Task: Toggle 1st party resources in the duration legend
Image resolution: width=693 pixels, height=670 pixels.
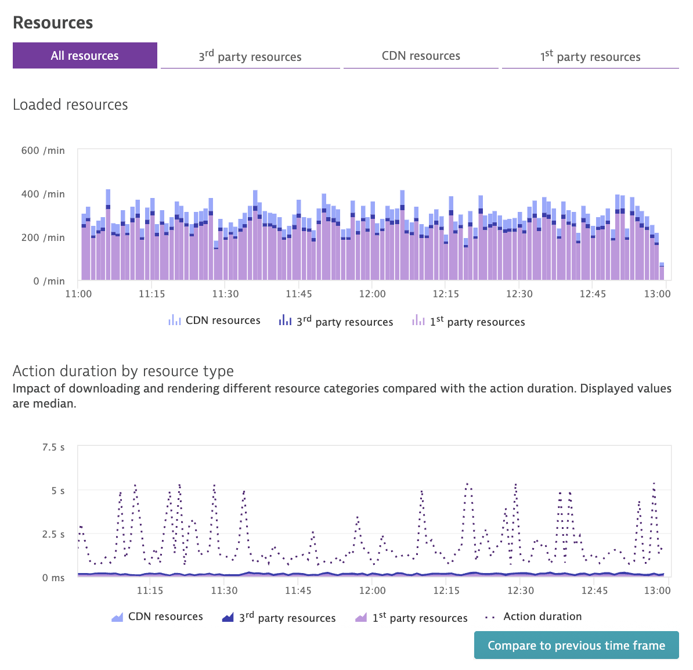Action: [412, 617]
